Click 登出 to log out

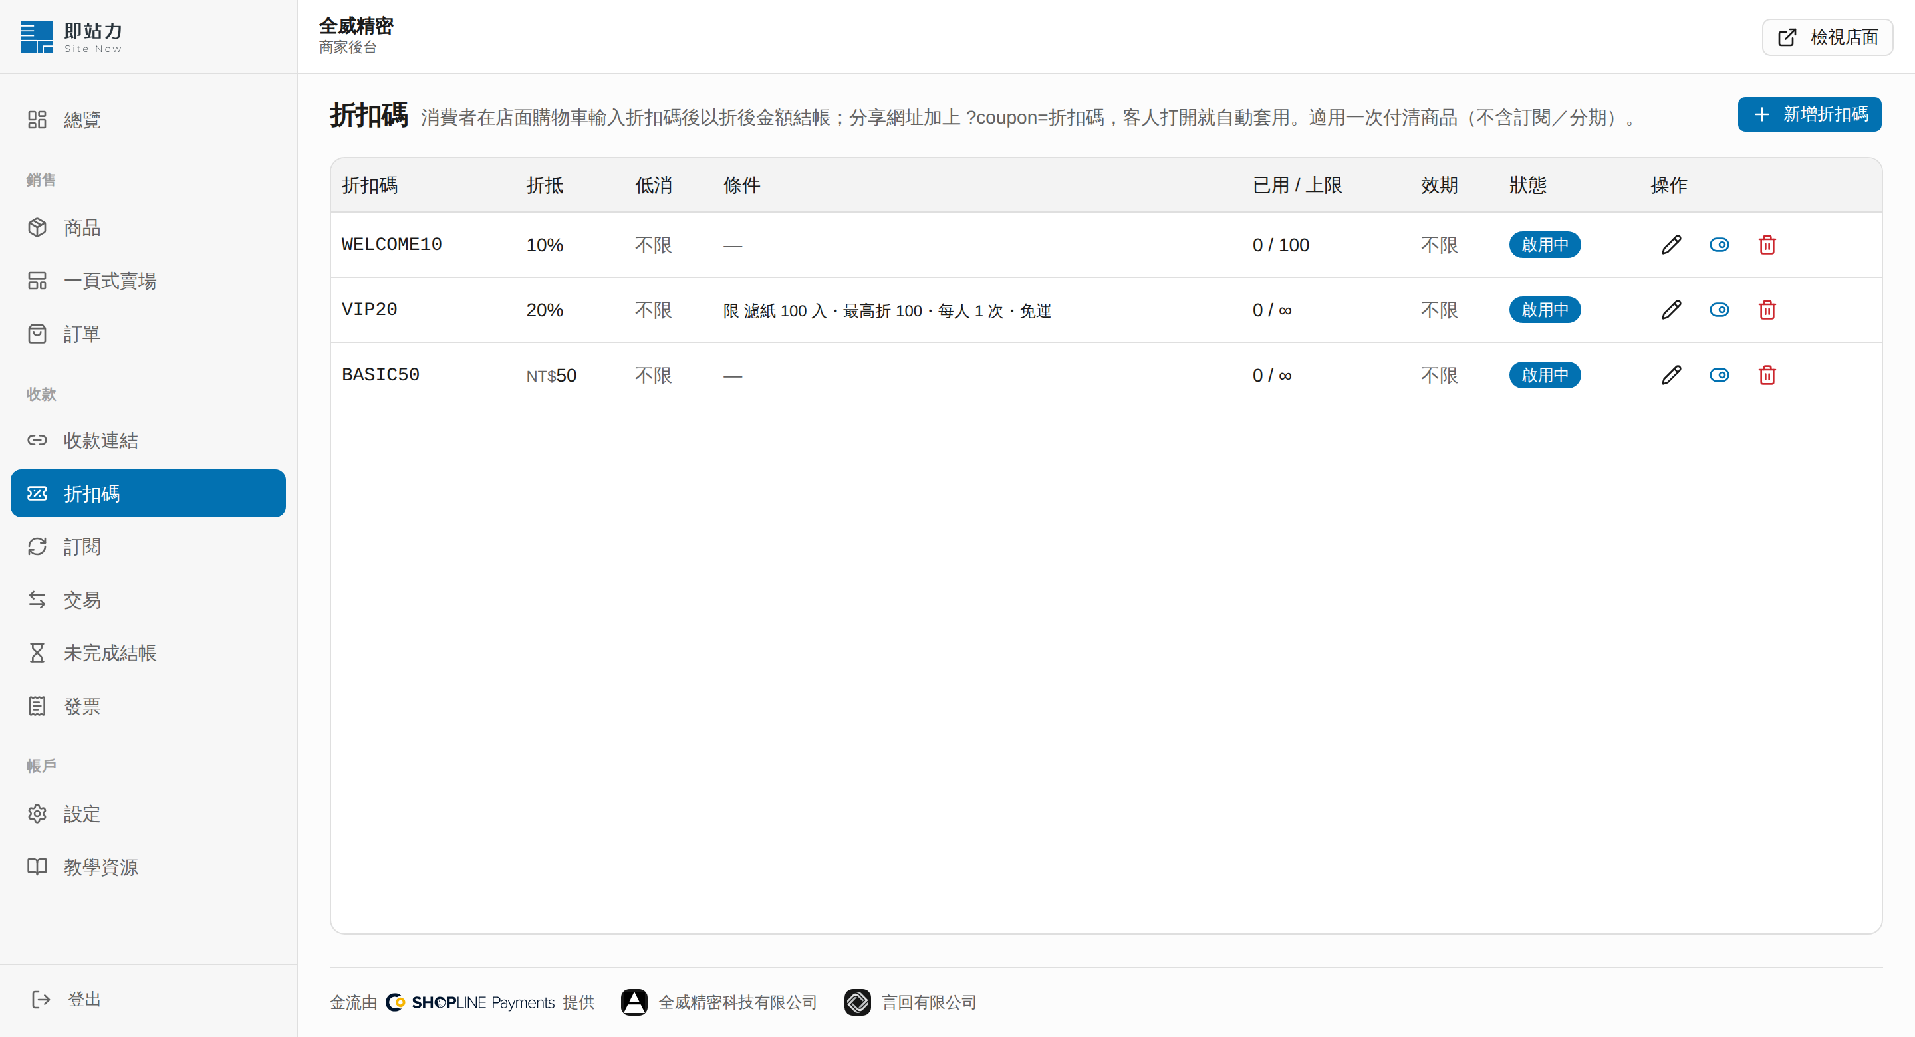click(x=67, y=1000)
